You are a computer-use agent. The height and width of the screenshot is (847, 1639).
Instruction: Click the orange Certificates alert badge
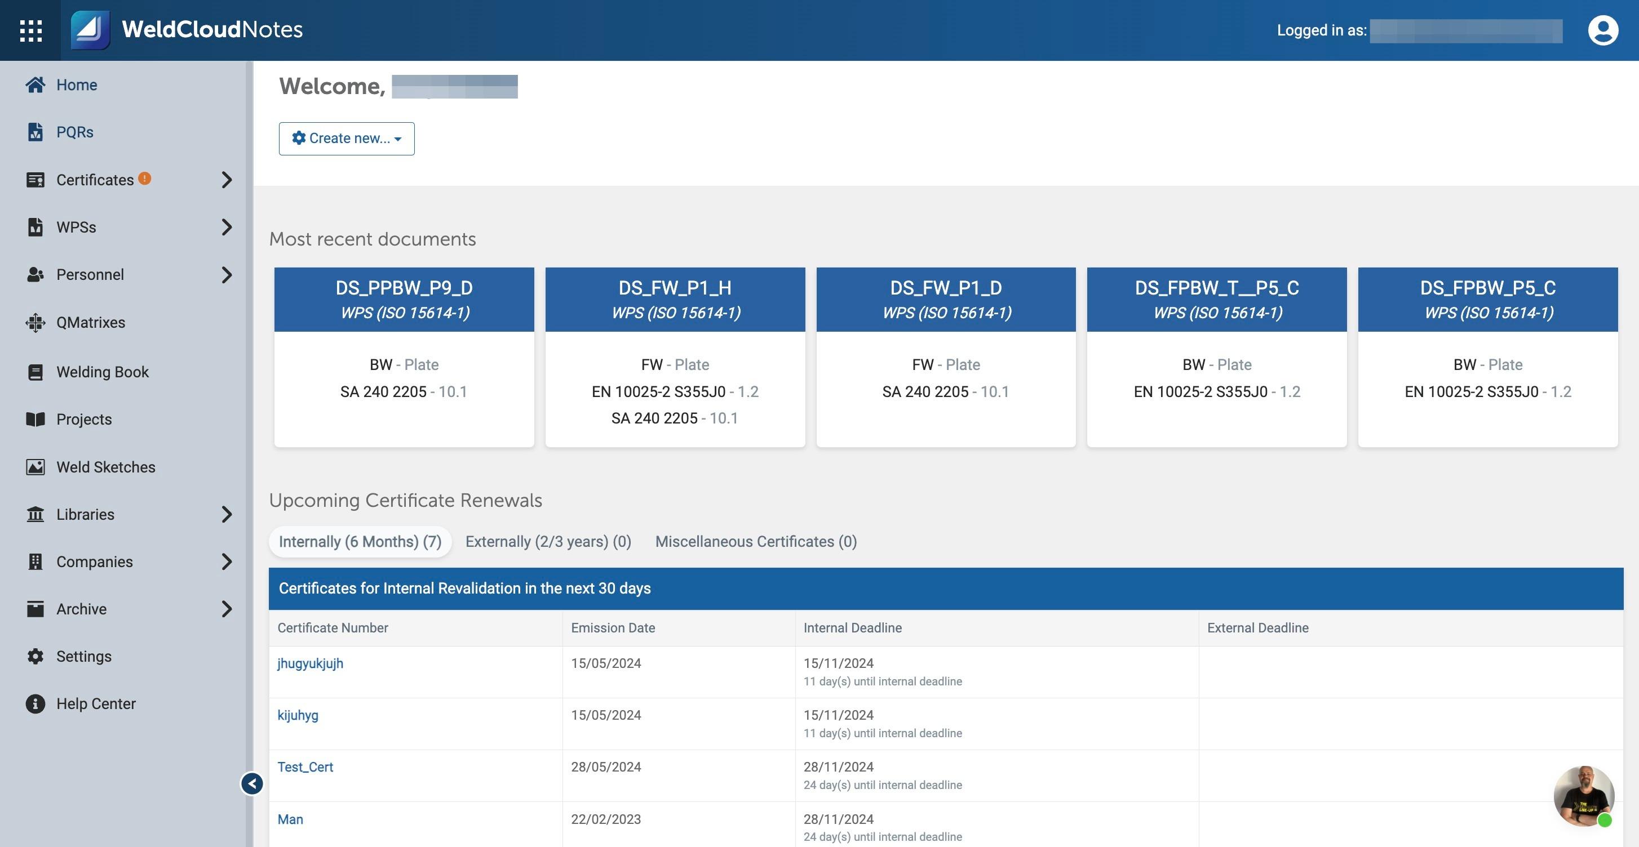pyautogui.click(x=144, y=178)
